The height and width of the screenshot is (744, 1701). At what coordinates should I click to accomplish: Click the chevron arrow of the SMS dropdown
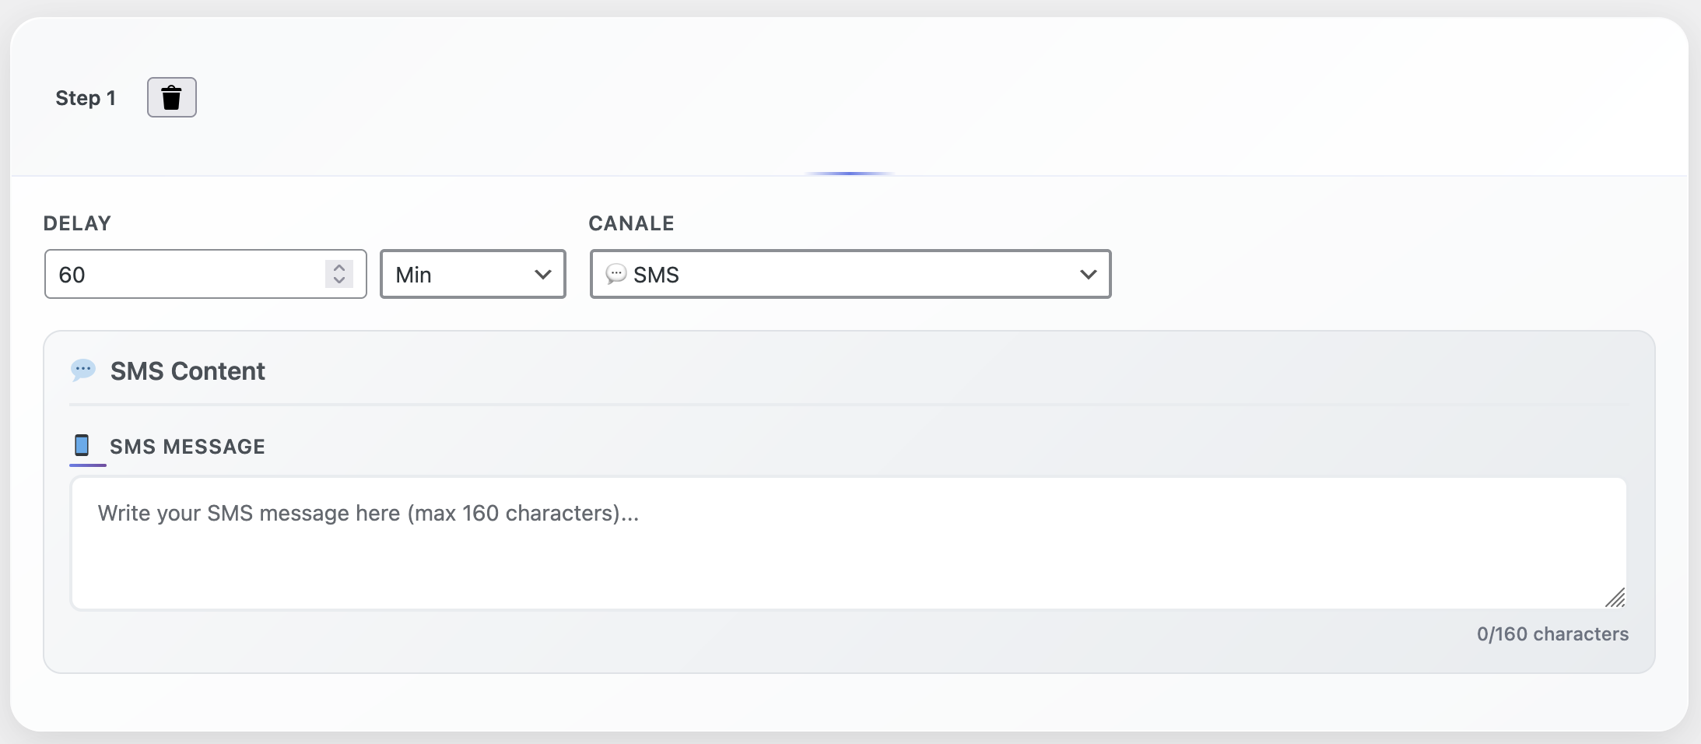1089,274
